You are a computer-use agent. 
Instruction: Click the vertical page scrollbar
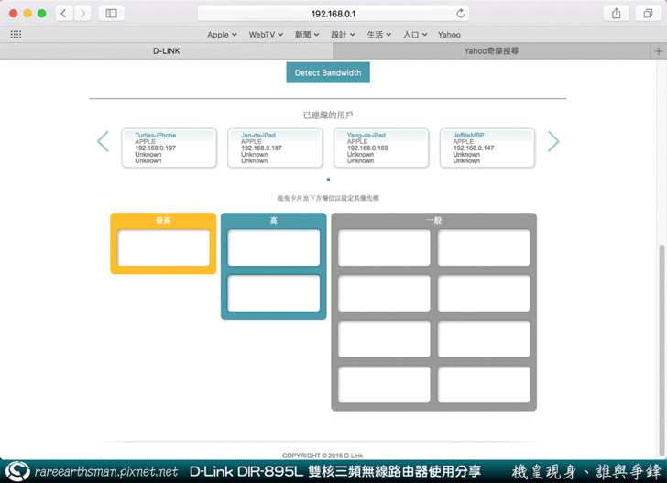click(662, 351)
